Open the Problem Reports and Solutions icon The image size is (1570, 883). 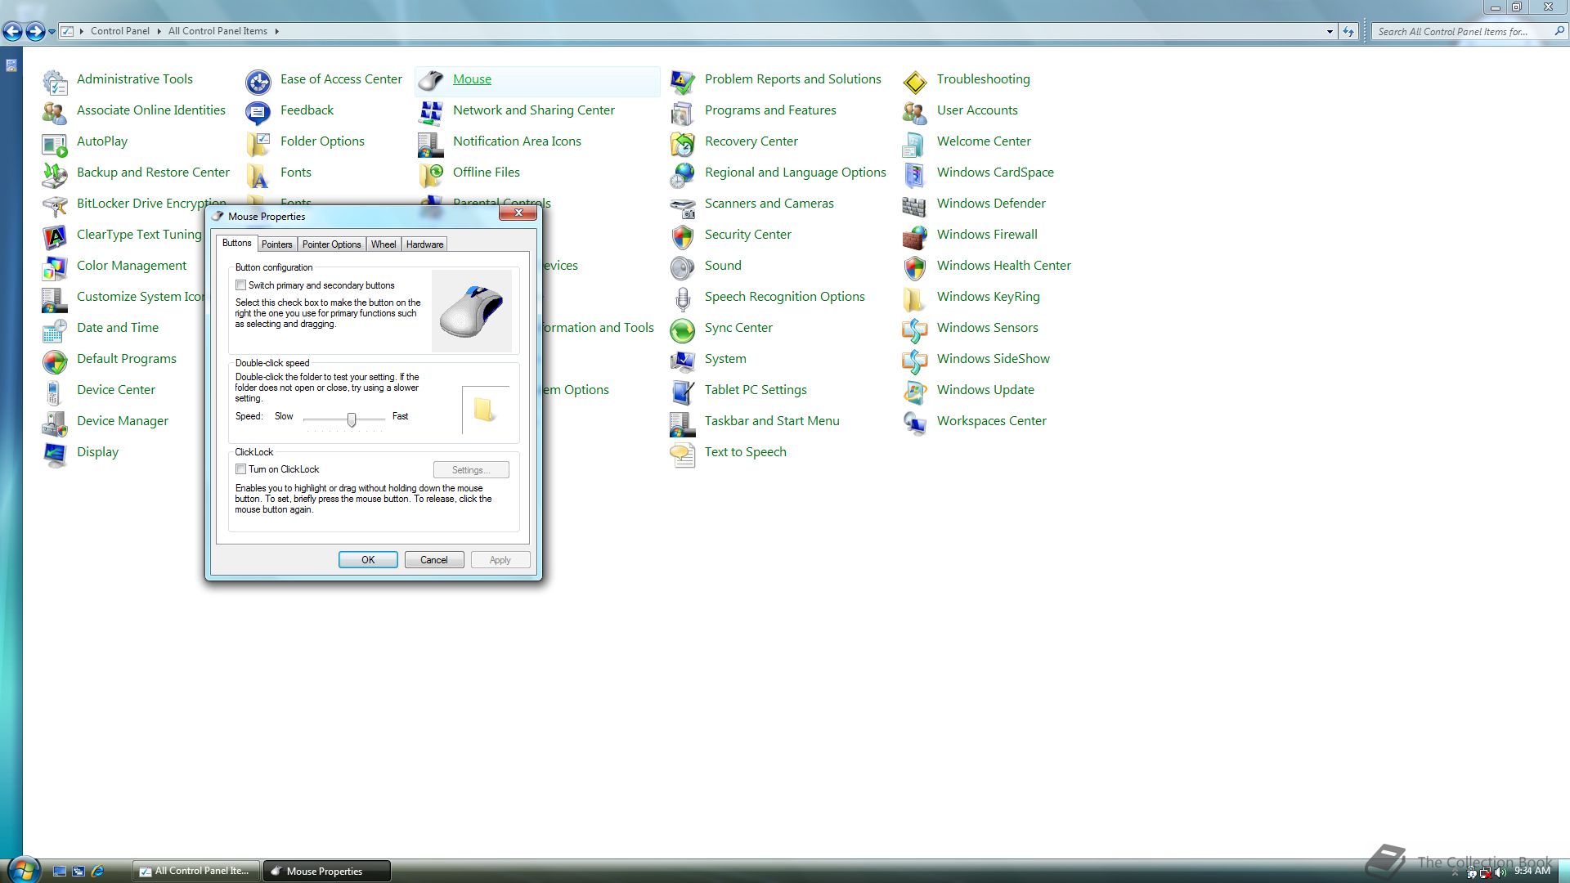click(x=683, y=81)
